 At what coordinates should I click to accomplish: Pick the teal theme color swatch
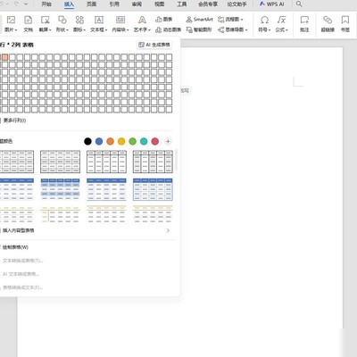tap(144, 141)
